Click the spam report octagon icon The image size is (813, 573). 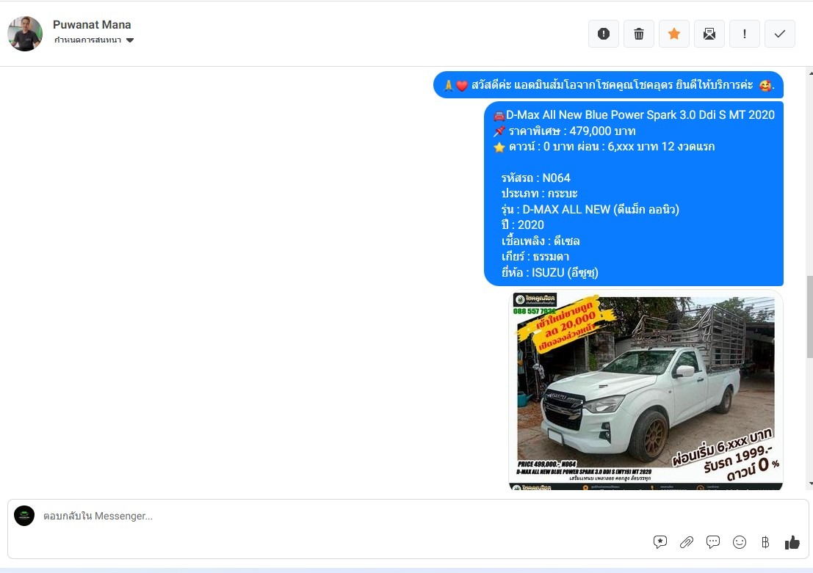click(604, 34)
